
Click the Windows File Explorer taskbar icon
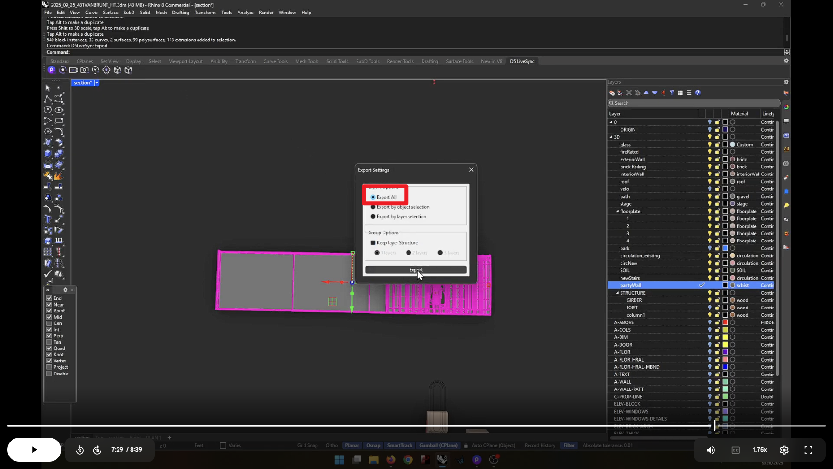click(x=373, y=460)
